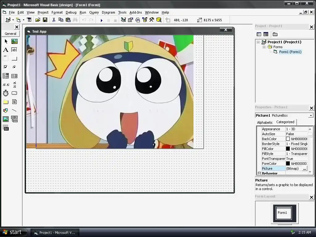Select the FileListBox control tool
Screen dimensions: 316x237
(14, 102)
